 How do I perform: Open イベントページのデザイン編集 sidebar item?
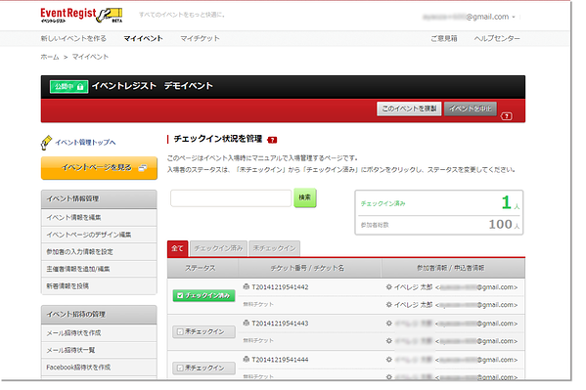99,235
